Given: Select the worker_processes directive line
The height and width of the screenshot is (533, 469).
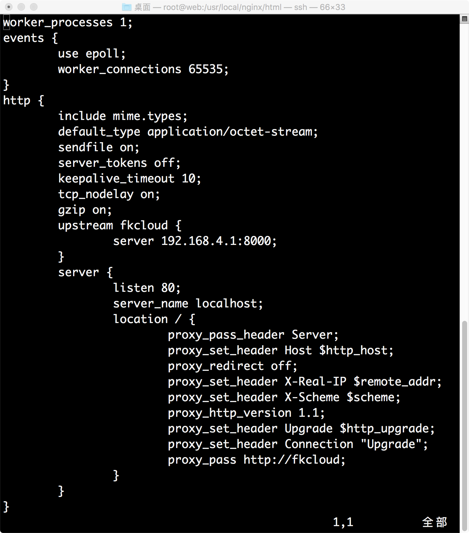Looking at the screenshot, I should [x=67, y=22].
